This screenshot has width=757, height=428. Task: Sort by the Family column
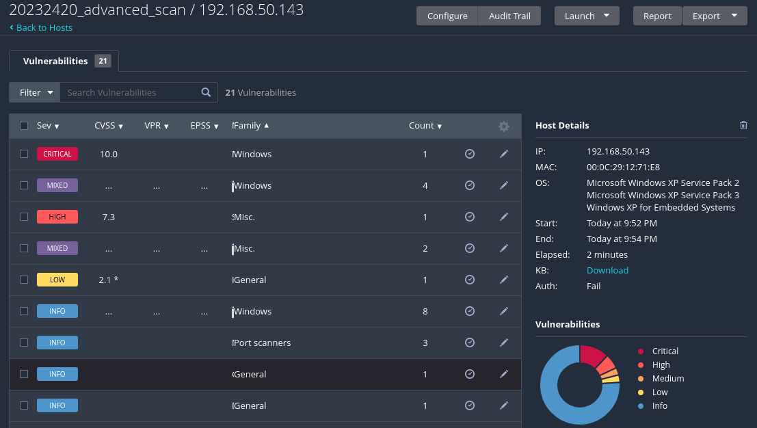(x=250, y=125)
